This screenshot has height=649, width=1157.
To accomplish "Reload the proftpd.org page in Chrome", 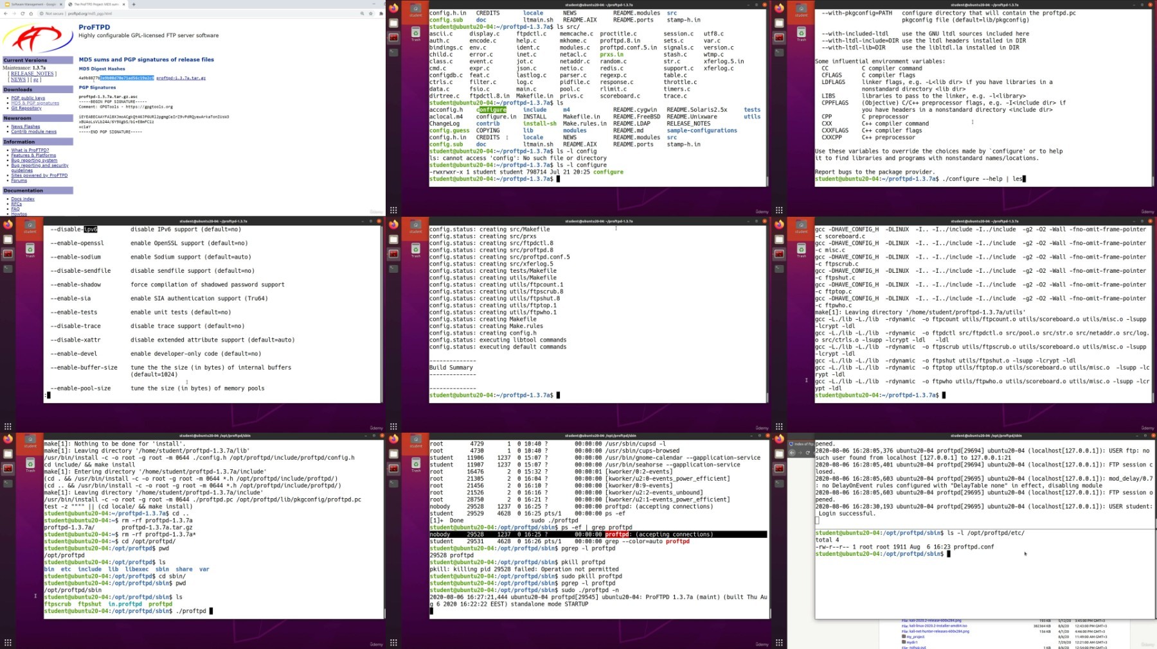I will click(x=22, y=13).
